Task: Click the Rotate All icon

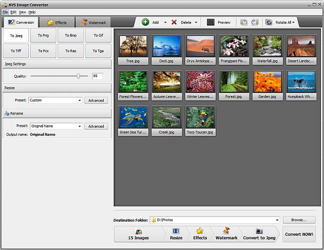Action: pos(269,22)
